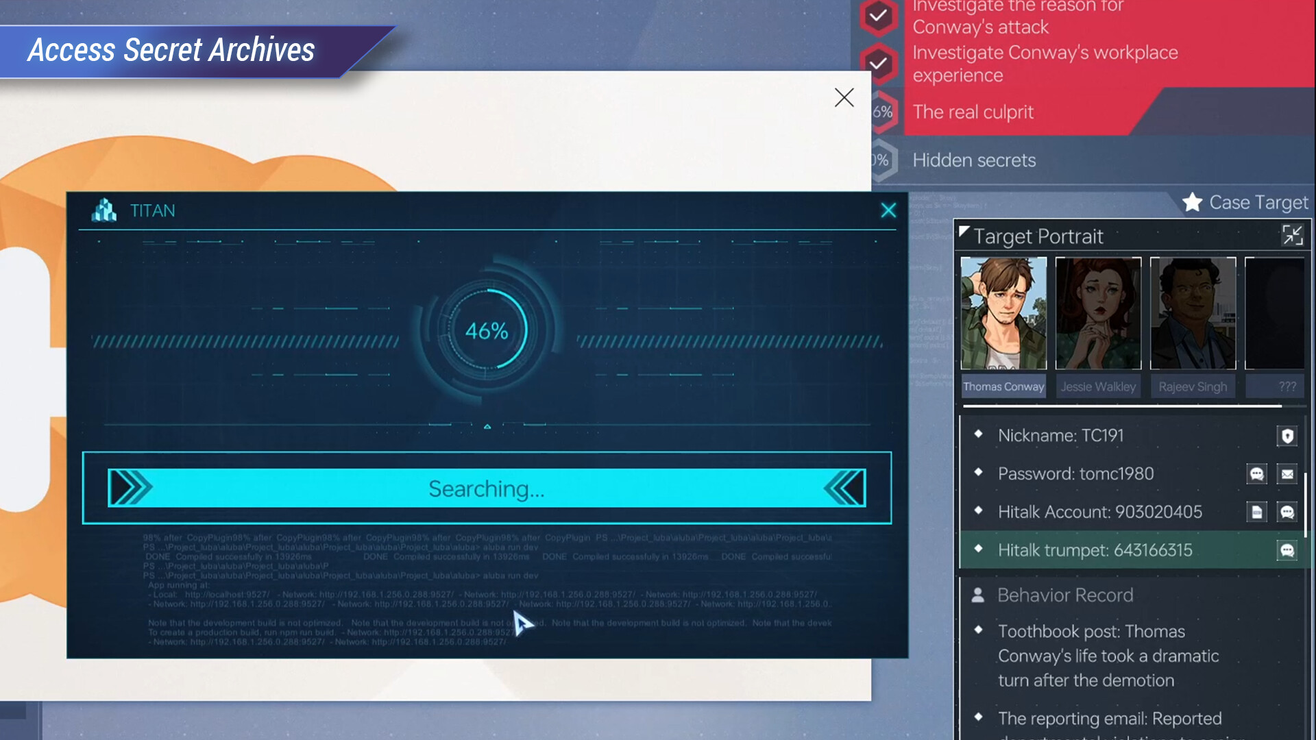Click the chat icon beside Hitalk Account
The image size is (1316, 740).
1287,513
